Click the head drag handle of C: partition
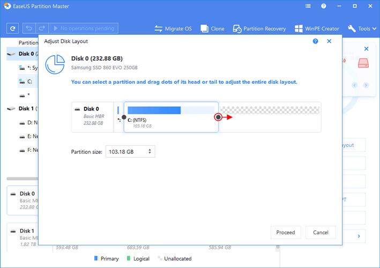 tap(124, 117)
